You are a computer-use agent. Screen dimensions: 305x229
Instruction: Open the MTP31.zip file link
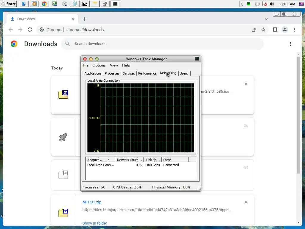92,202
